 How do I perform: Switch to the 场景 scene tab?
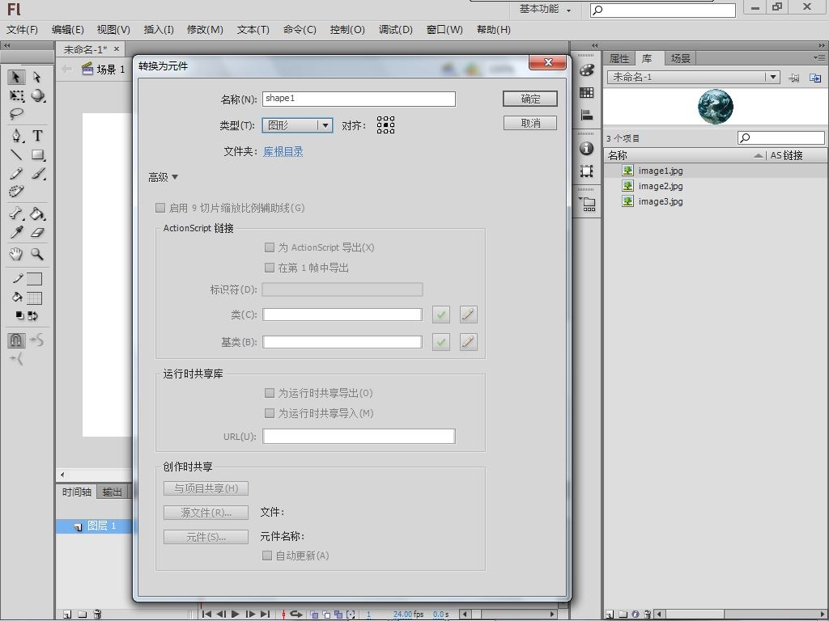coord(680,58)
